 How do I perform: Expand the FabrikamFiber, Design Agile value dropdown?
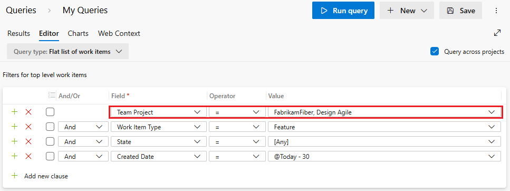pos(384,112)
